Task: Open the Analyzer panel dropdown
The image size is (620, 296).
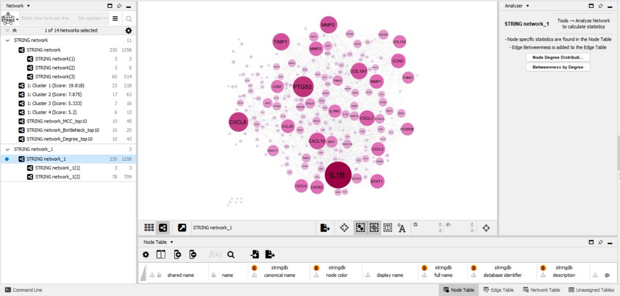Action: [527, 6]
